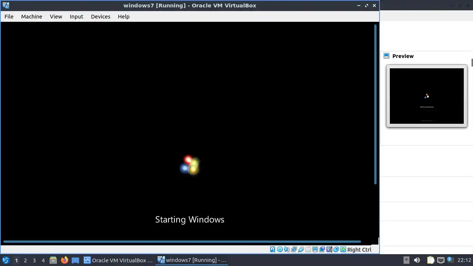Click the update notifier tray icon

(450, 260)
